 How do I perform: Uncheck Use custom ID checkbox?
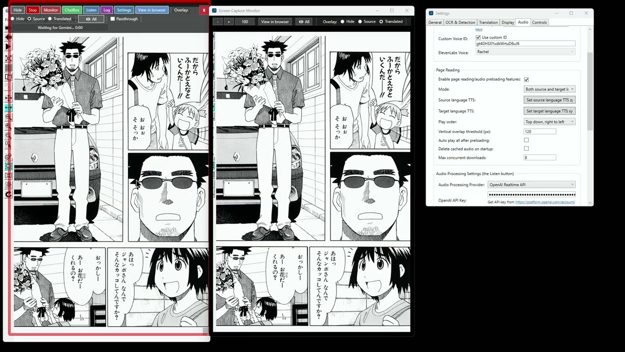(x=478, y=37)
